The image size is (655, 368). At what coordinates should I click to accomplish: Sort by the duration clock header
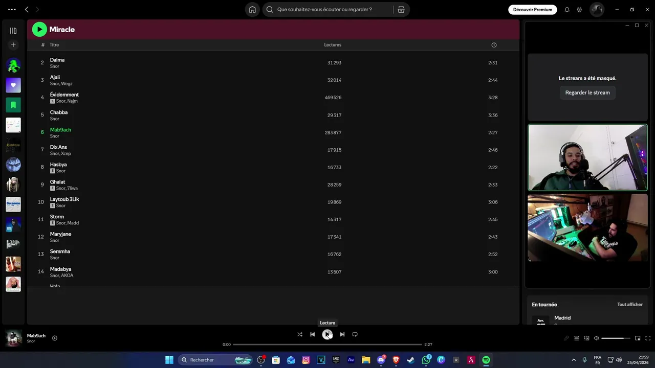click(x=494, y=45)
